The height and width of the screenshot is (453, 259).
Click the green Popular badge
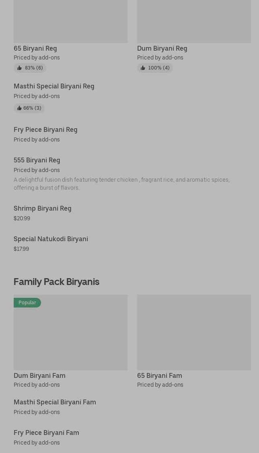[x=27, y=303]
